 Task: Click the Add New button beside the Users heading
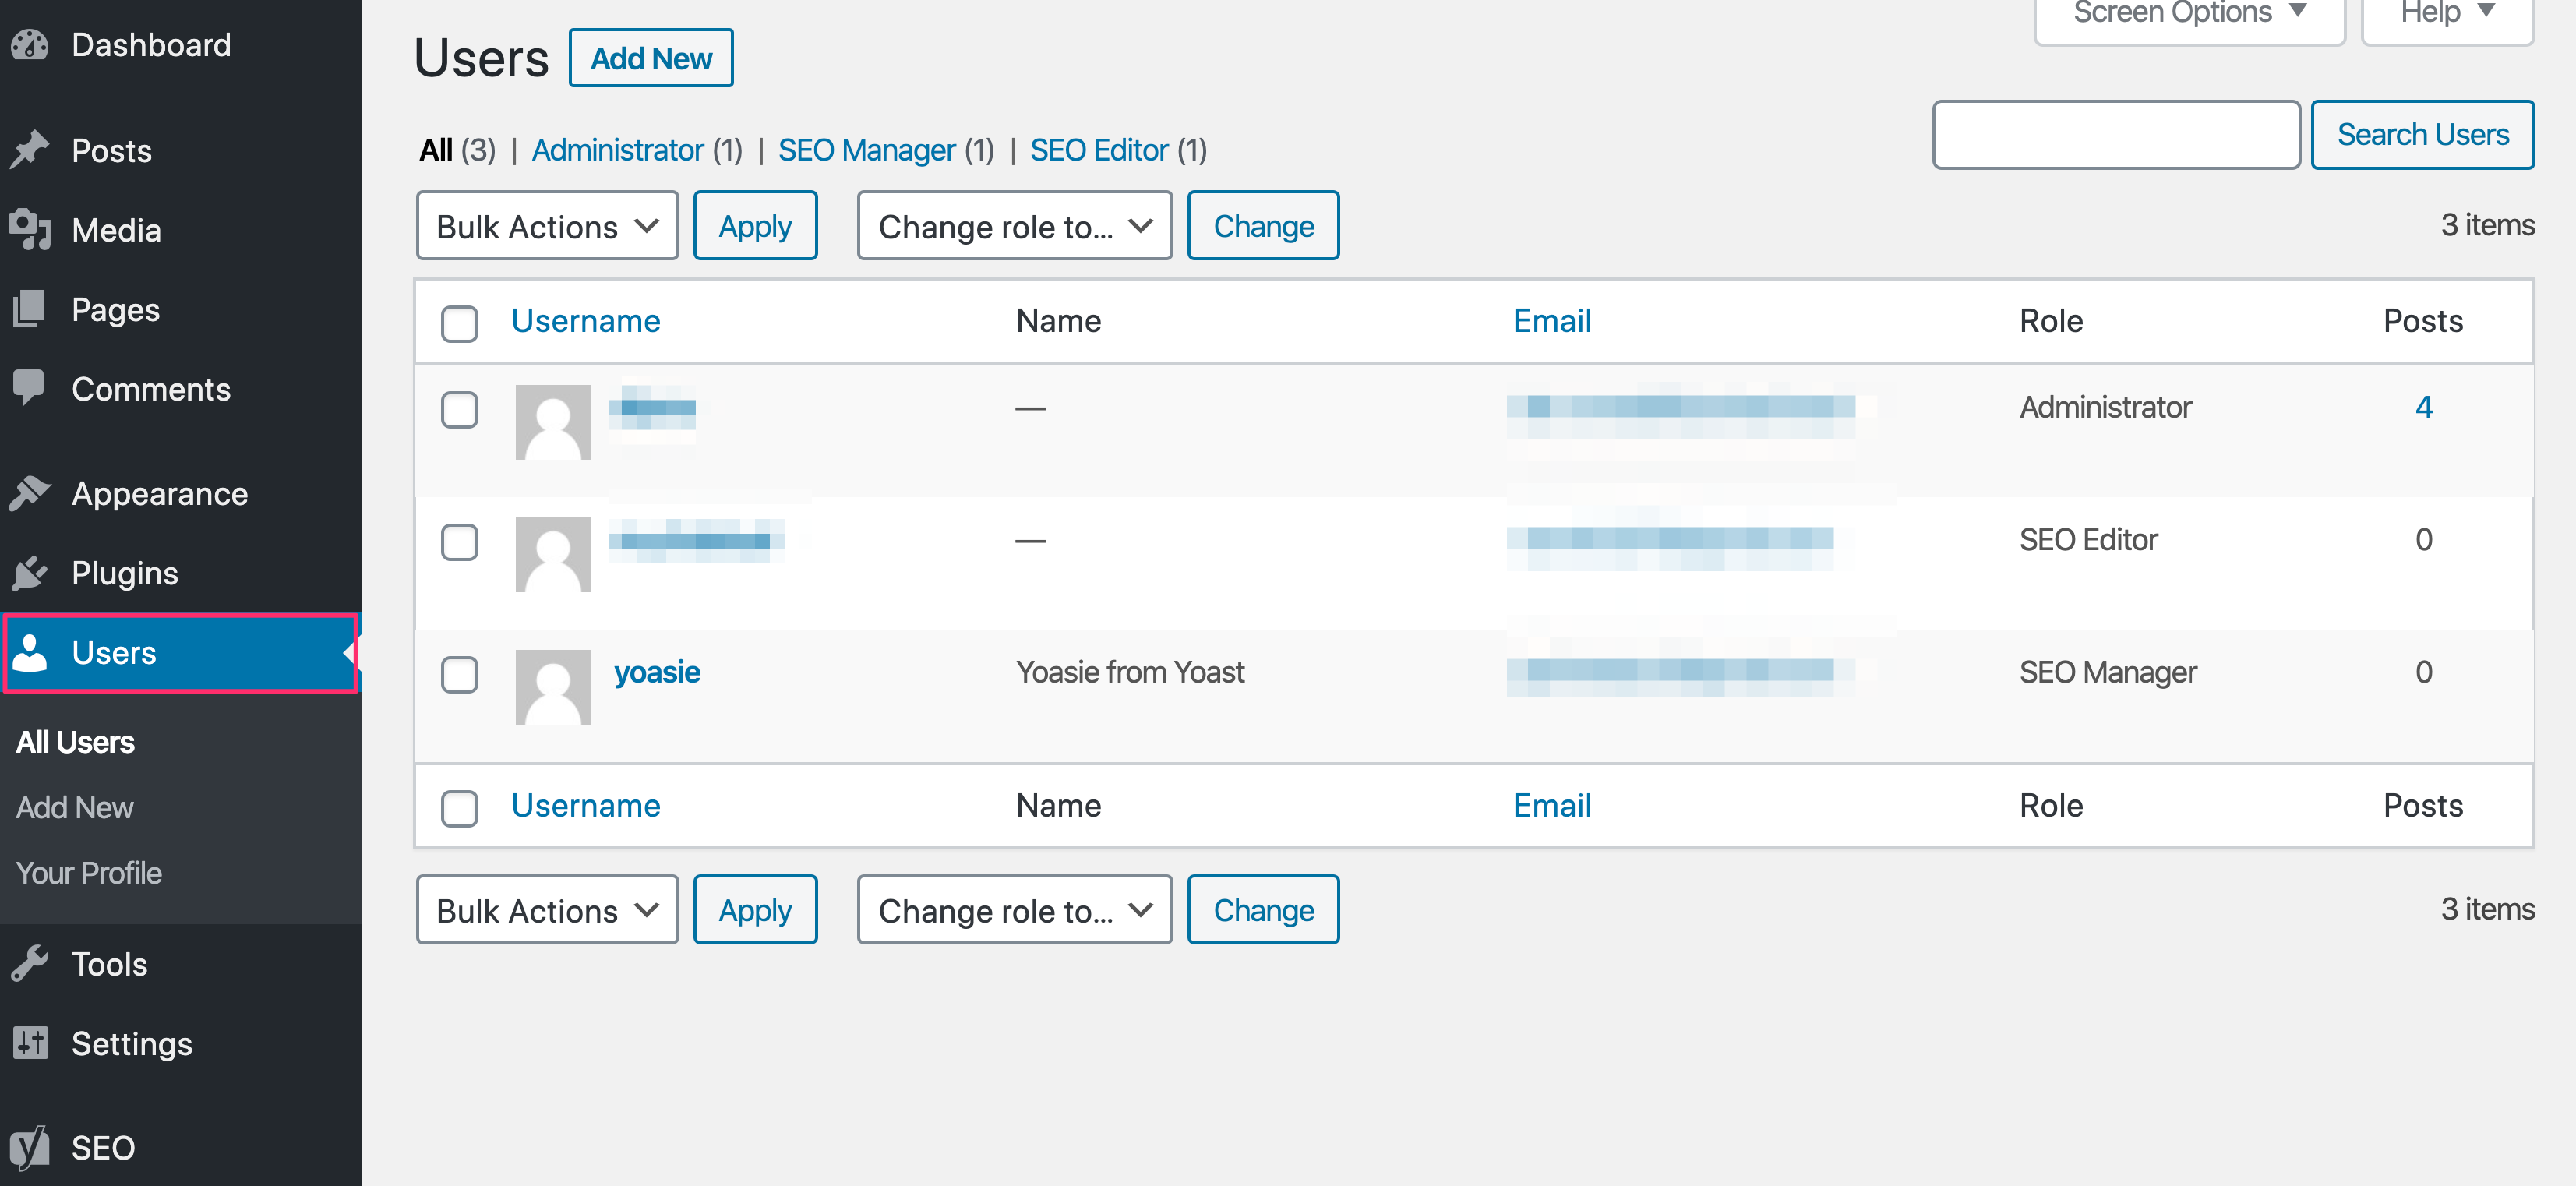pyautogui.click(x=651, y=58)
